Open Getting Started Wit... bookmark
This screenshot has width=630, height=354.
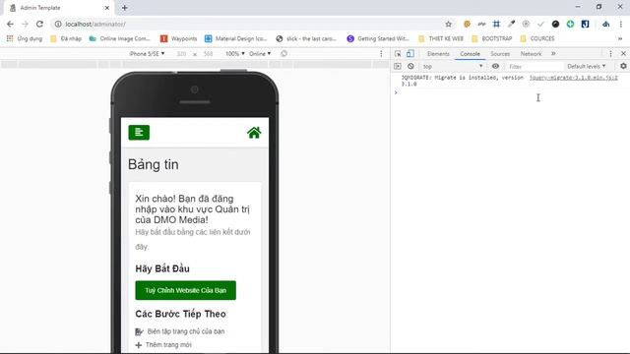(378, 38)
